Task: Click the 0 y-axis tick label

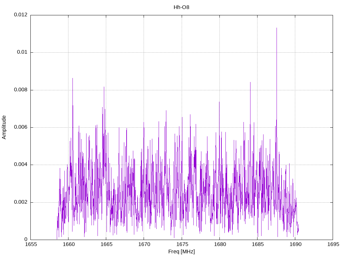Action: point(26,239)
